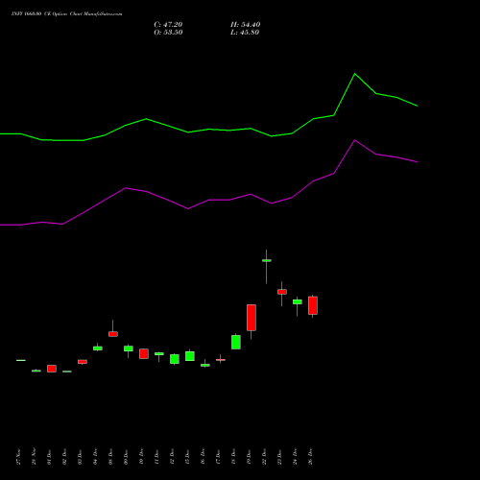Click the '11 Dec' date label

coord(156,457)
